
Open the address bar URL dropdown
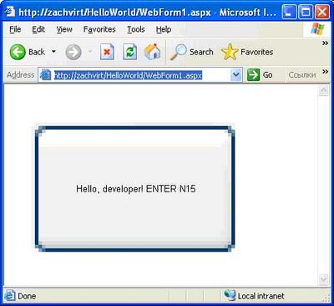(236, 74)
